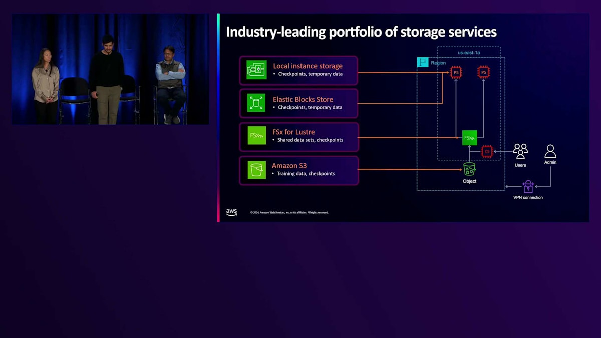Image resolution: width=601 pixels, height=338 pixels.
Task: Select the P5 chip icon farthest from Region flag
Action: coord(483,72)
